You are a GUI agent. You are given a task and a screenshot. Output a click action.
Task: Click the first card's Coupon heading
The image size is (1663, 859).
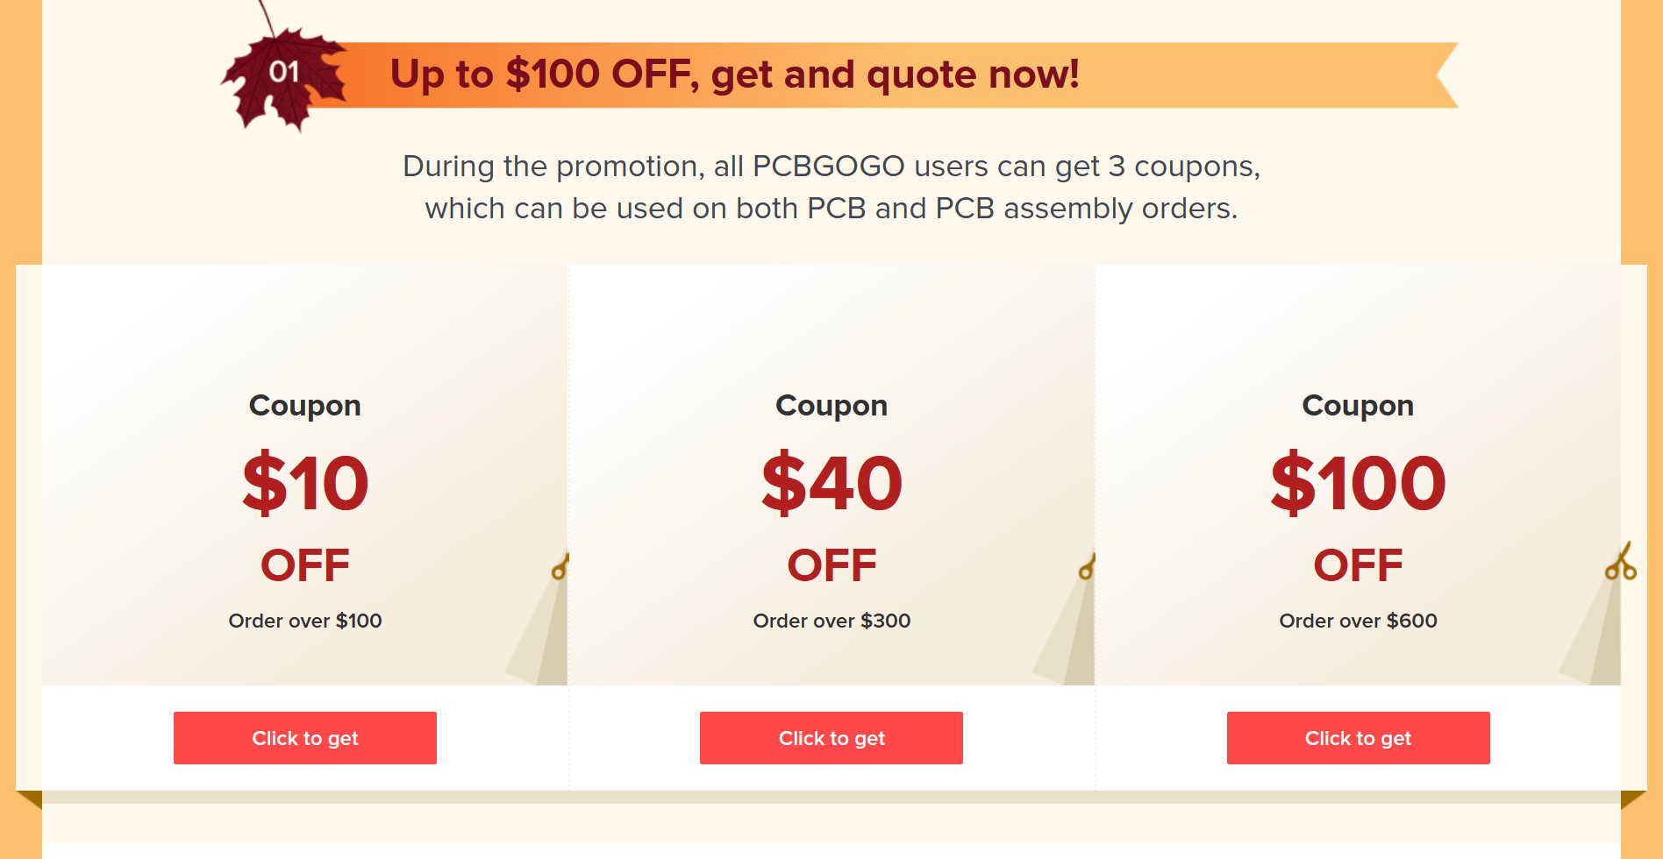pos(305,406)
